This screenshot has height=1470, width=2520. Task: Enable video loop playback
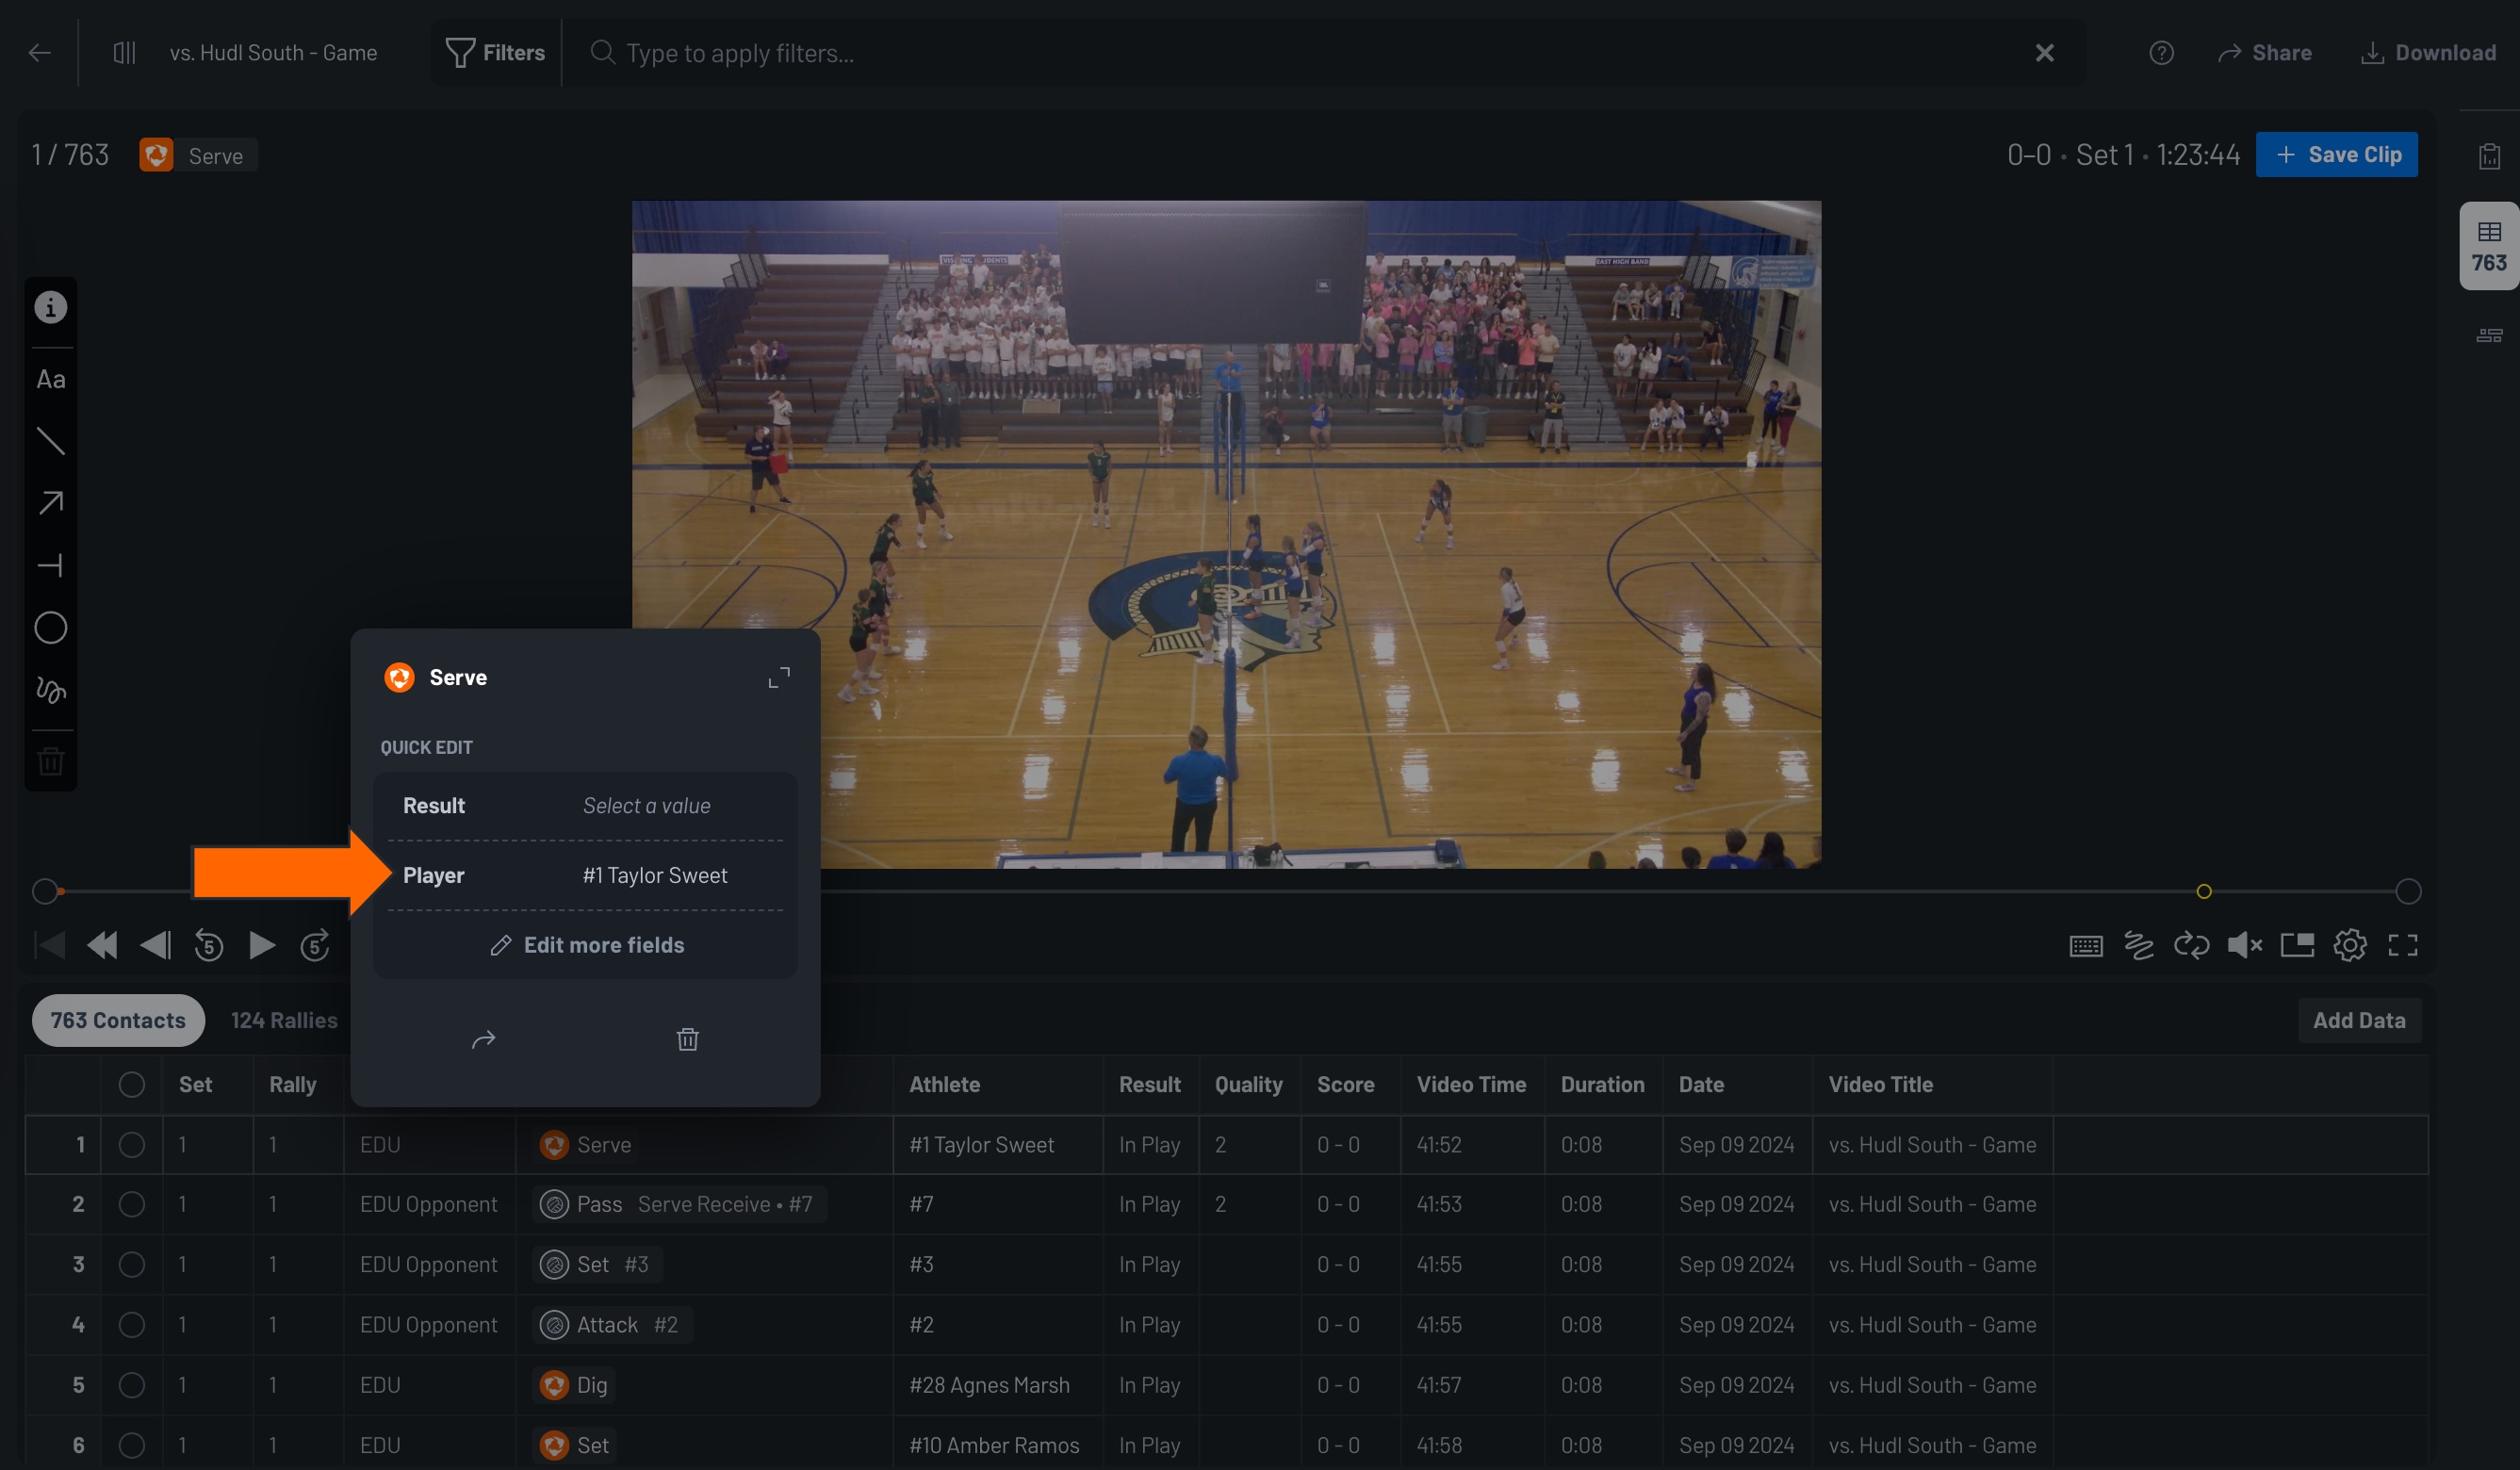click(2192, 944)
